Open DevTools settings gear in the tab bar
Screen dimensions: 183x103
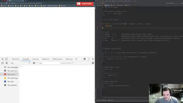pyautogui.click(x=85, y=59)
